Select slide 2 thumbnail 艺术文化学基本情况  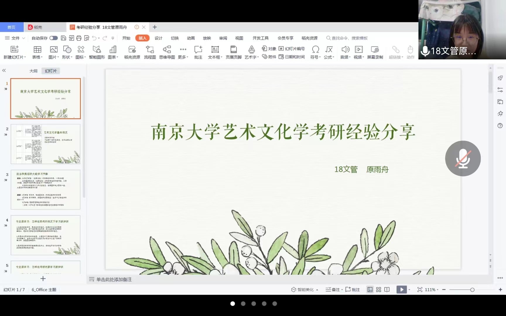(45, 144)
